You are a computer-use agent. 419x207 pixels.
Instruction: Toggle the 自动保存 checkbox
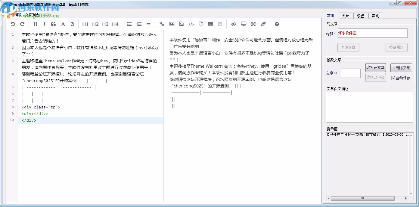click(x=401, y=78)
